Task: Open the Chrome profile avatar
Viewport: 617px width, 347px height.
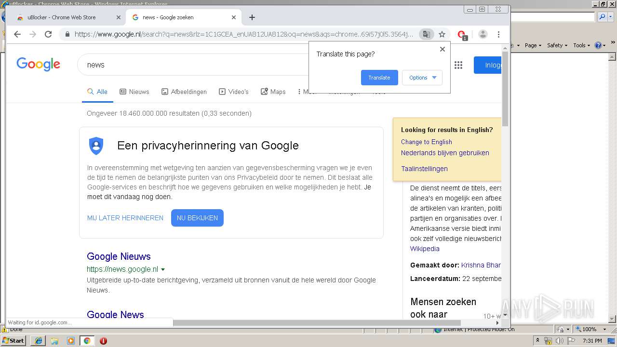Action: [x=483, y=34]
